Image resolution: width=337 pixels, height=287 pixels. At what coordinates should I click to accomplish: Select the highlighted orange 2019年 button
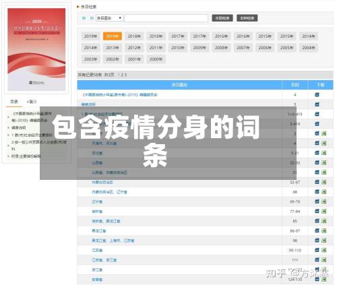(x=113, y=36)
